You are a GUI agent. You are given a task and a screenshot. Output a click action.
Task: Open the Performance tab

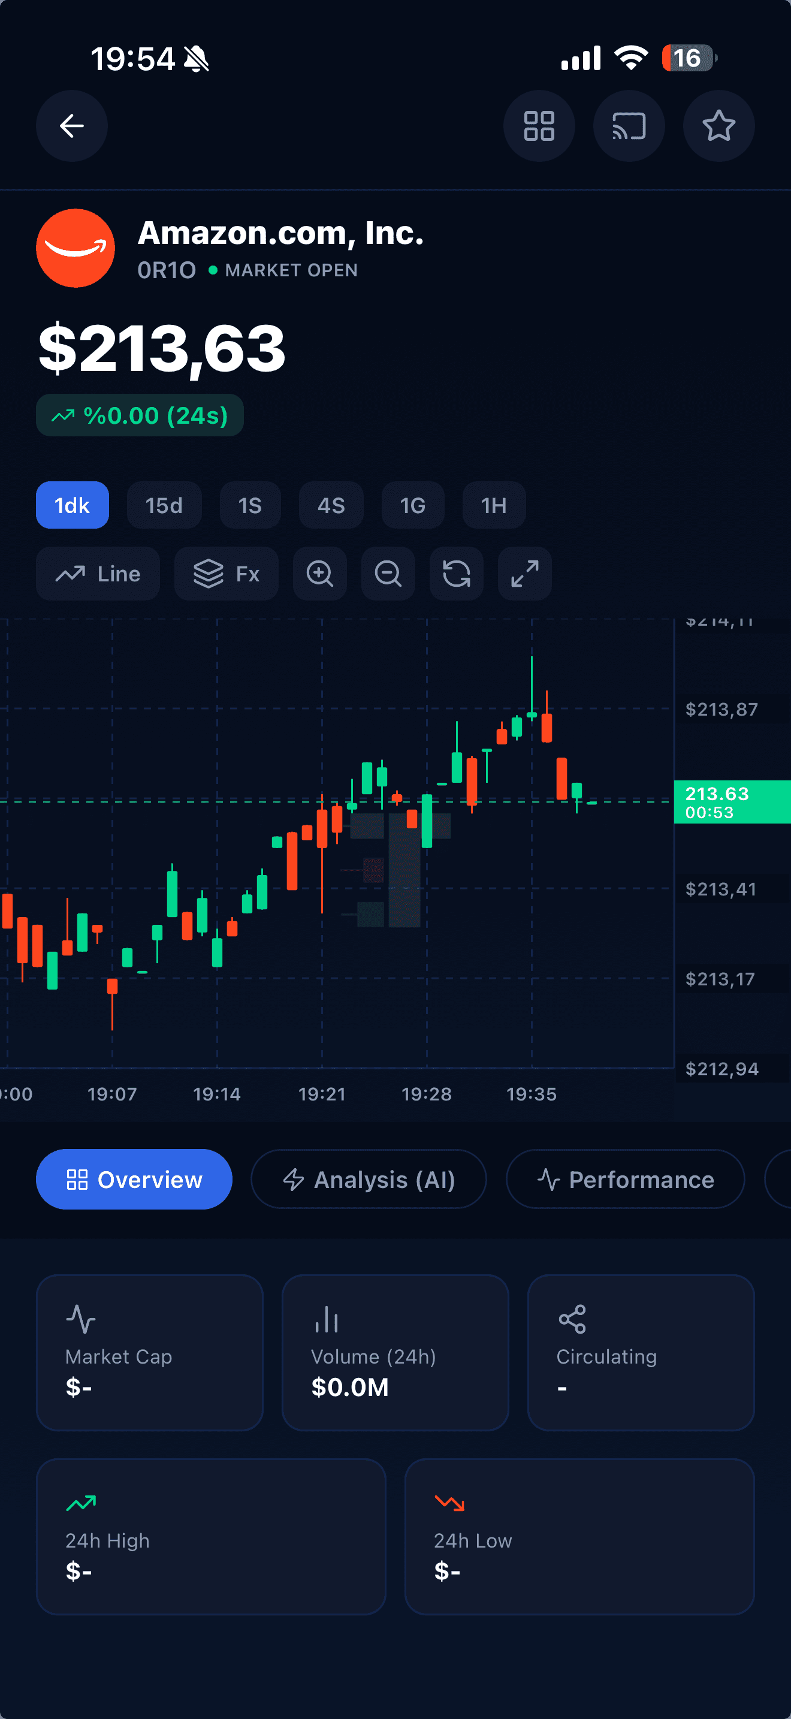point(624,1179)
